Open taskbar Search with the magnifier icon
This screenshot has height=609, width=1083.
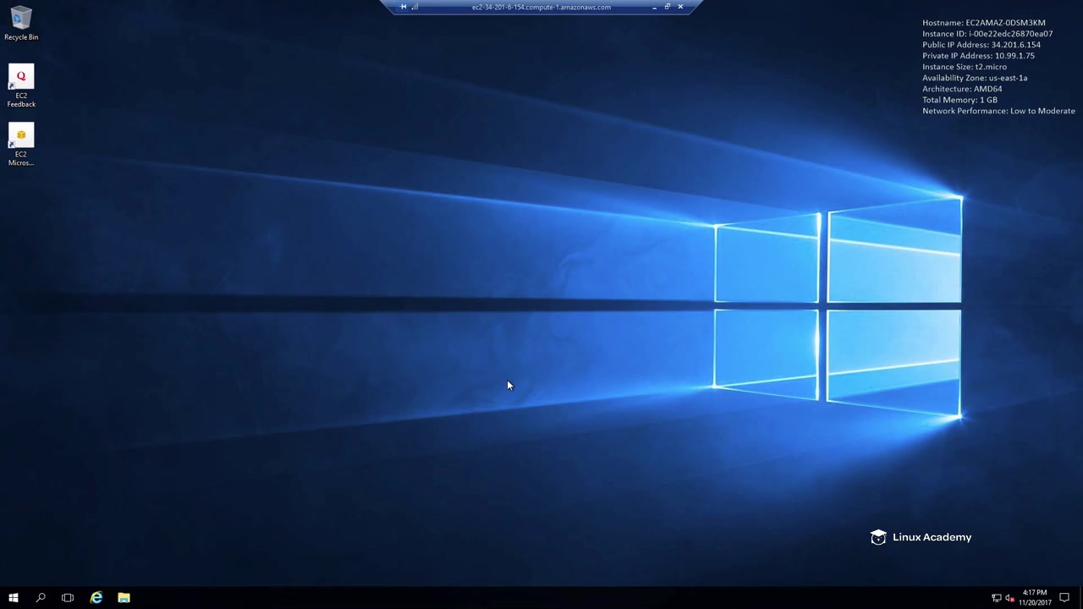[41, 598]
